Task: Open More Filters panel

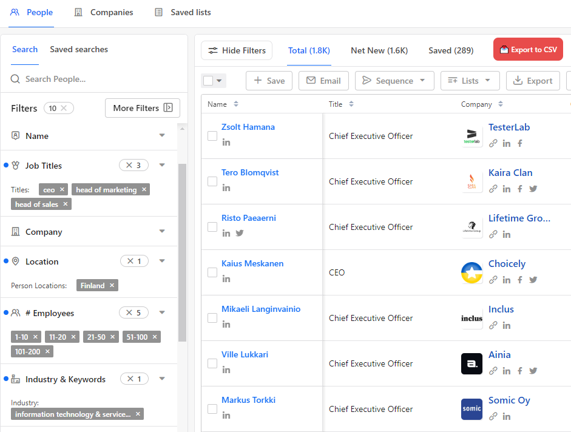Action: 143,108
